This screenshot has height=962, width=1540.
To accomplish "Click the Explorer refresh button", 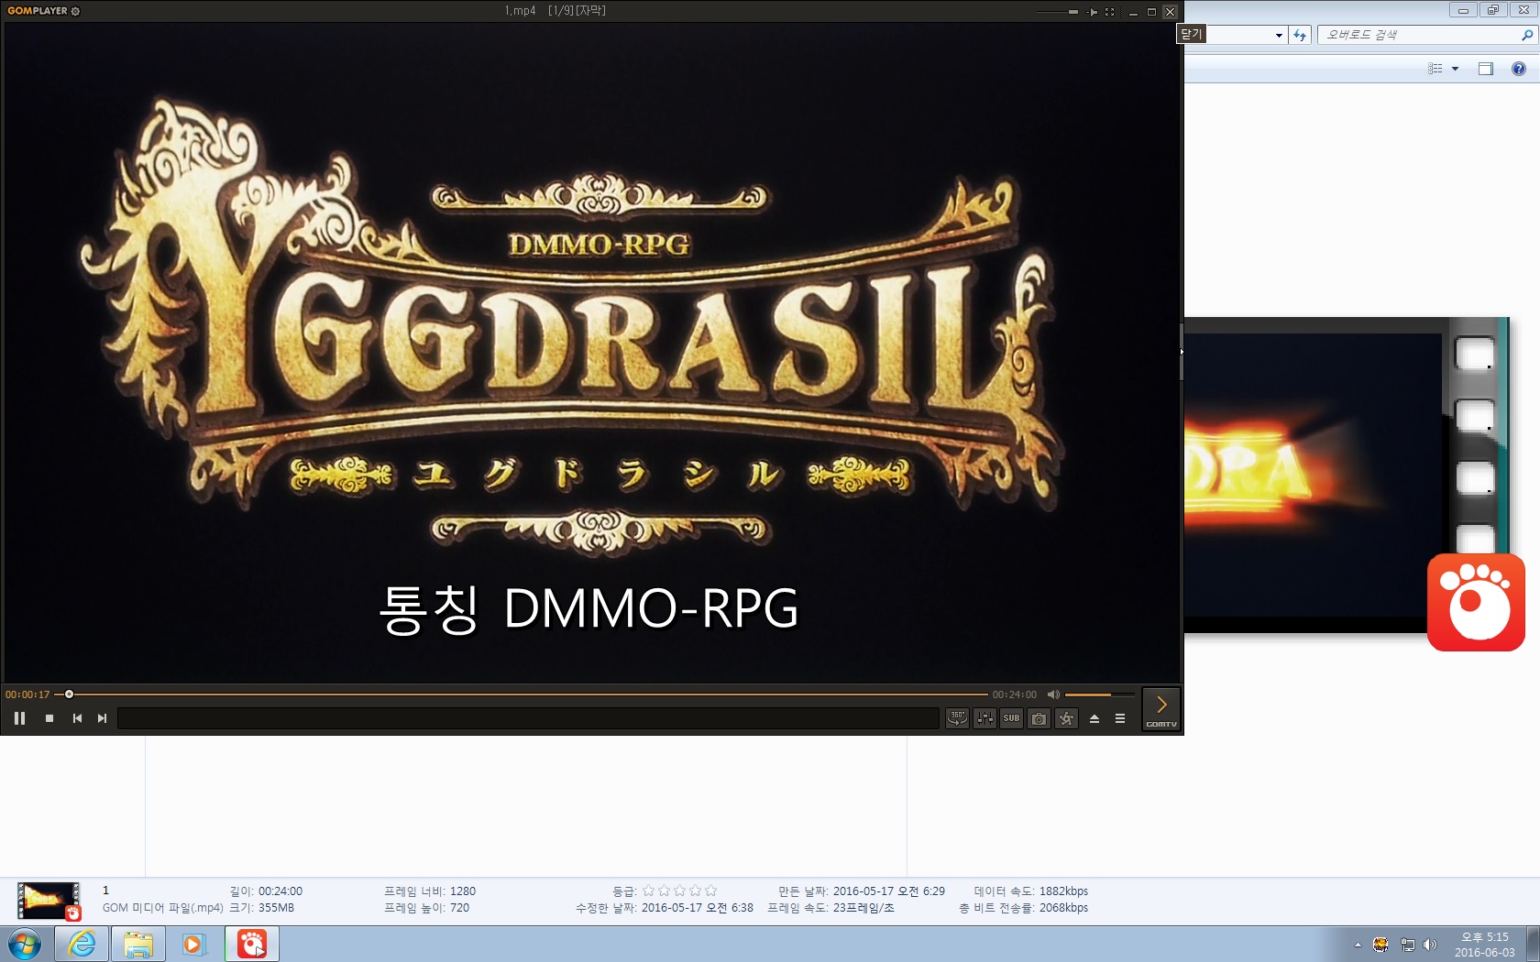I will coord(1300,35).
